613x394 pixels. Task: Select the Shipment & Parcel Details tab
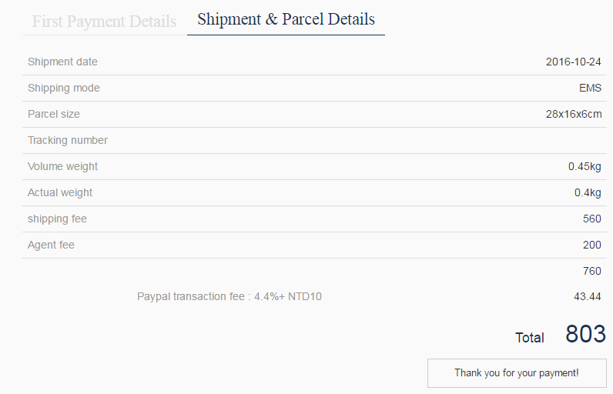pyautogui.click(x=286, y=19)
